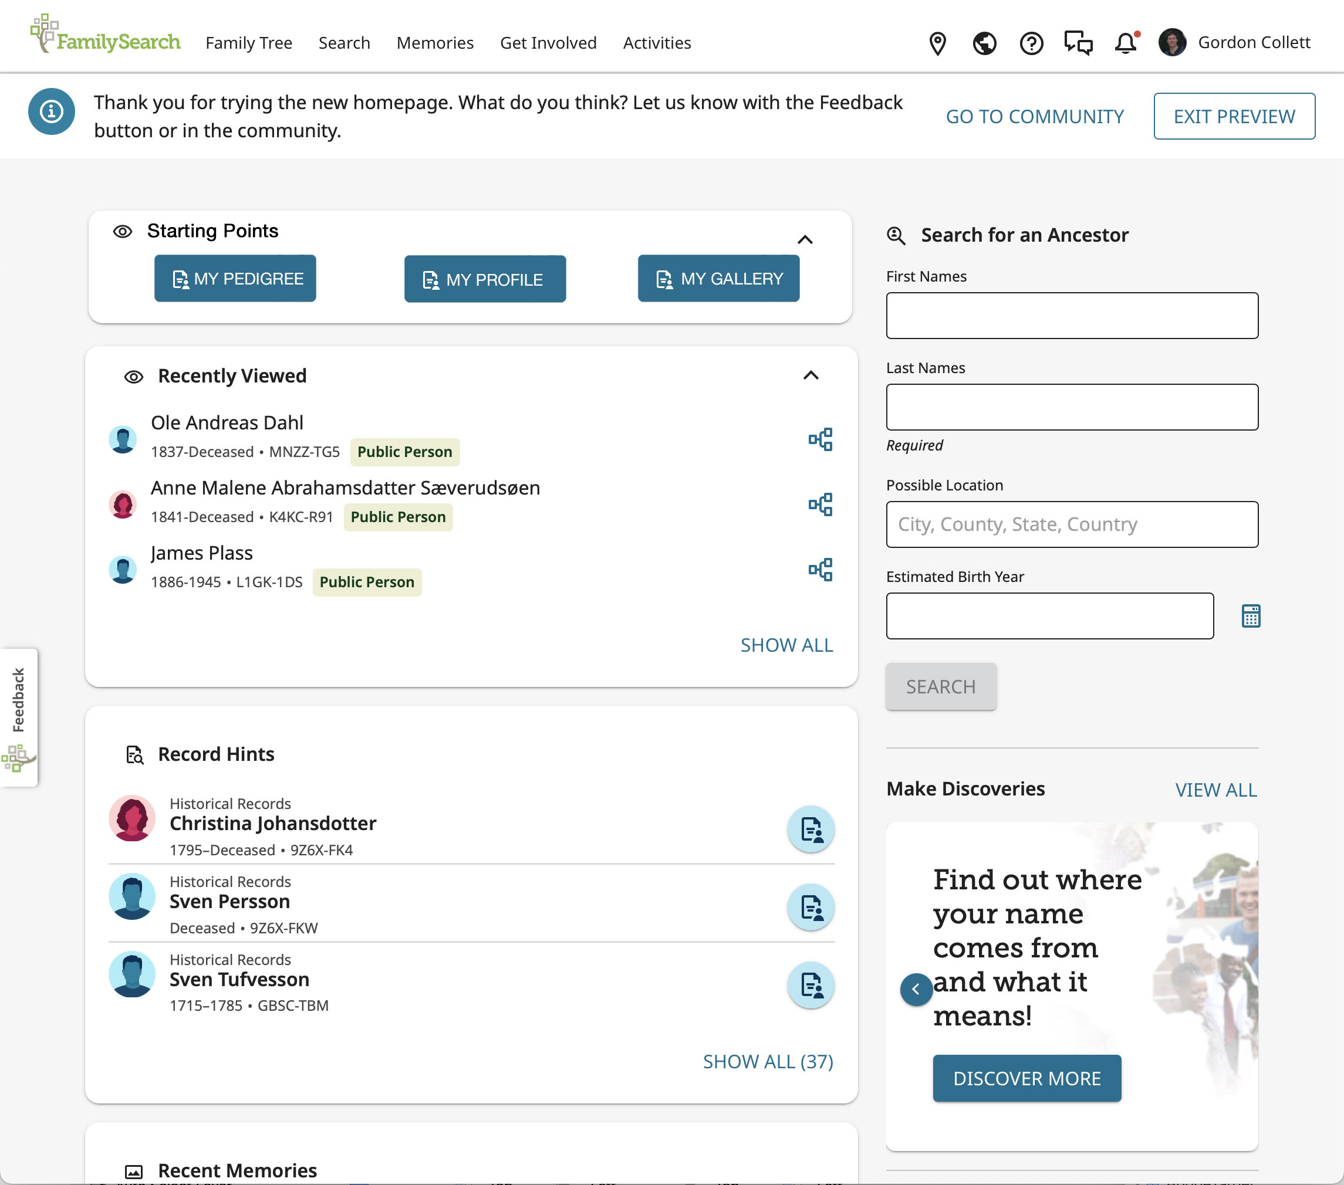Collapse the Recently Viewed section
Image resolution: width=1344 pixels, height=1185 pixels.
tap(810, 375)
